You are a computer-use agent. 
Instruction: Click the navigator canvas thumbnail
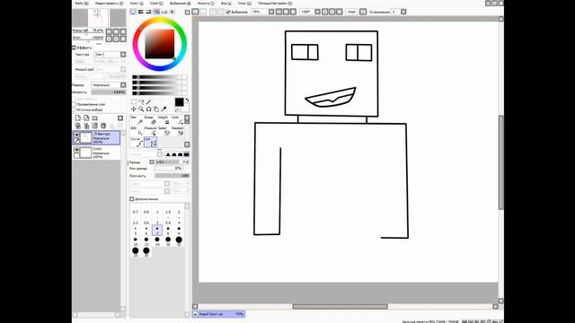(x=98, y=18)
